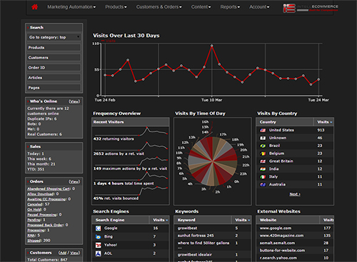Viewport: 357px width, 262px height.
Task: Click the Pages search field
Action: click(x=54, y=87)
